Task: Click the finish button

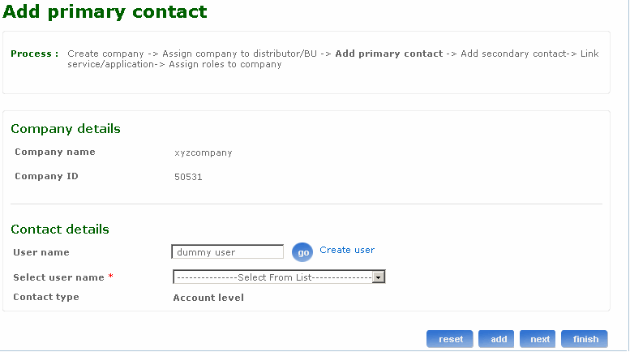Action: [x=585, y=339]
